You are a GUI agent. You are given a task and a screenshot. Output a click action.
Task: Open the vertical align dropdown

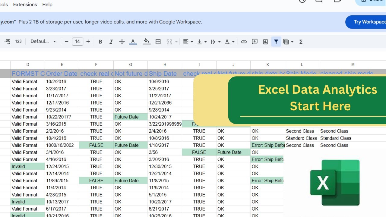[x=202, y=42]
